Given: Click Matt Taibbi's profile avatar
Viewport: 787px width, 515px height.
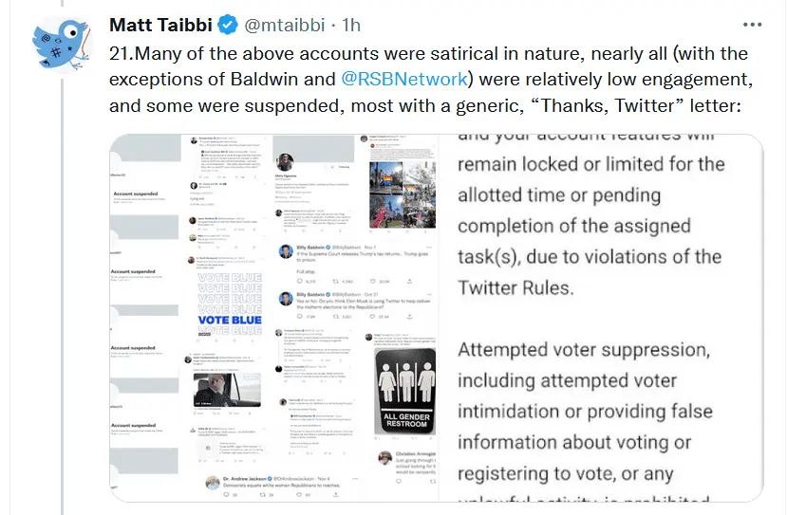Looking at the screenshot, I should tap(62, 43).
